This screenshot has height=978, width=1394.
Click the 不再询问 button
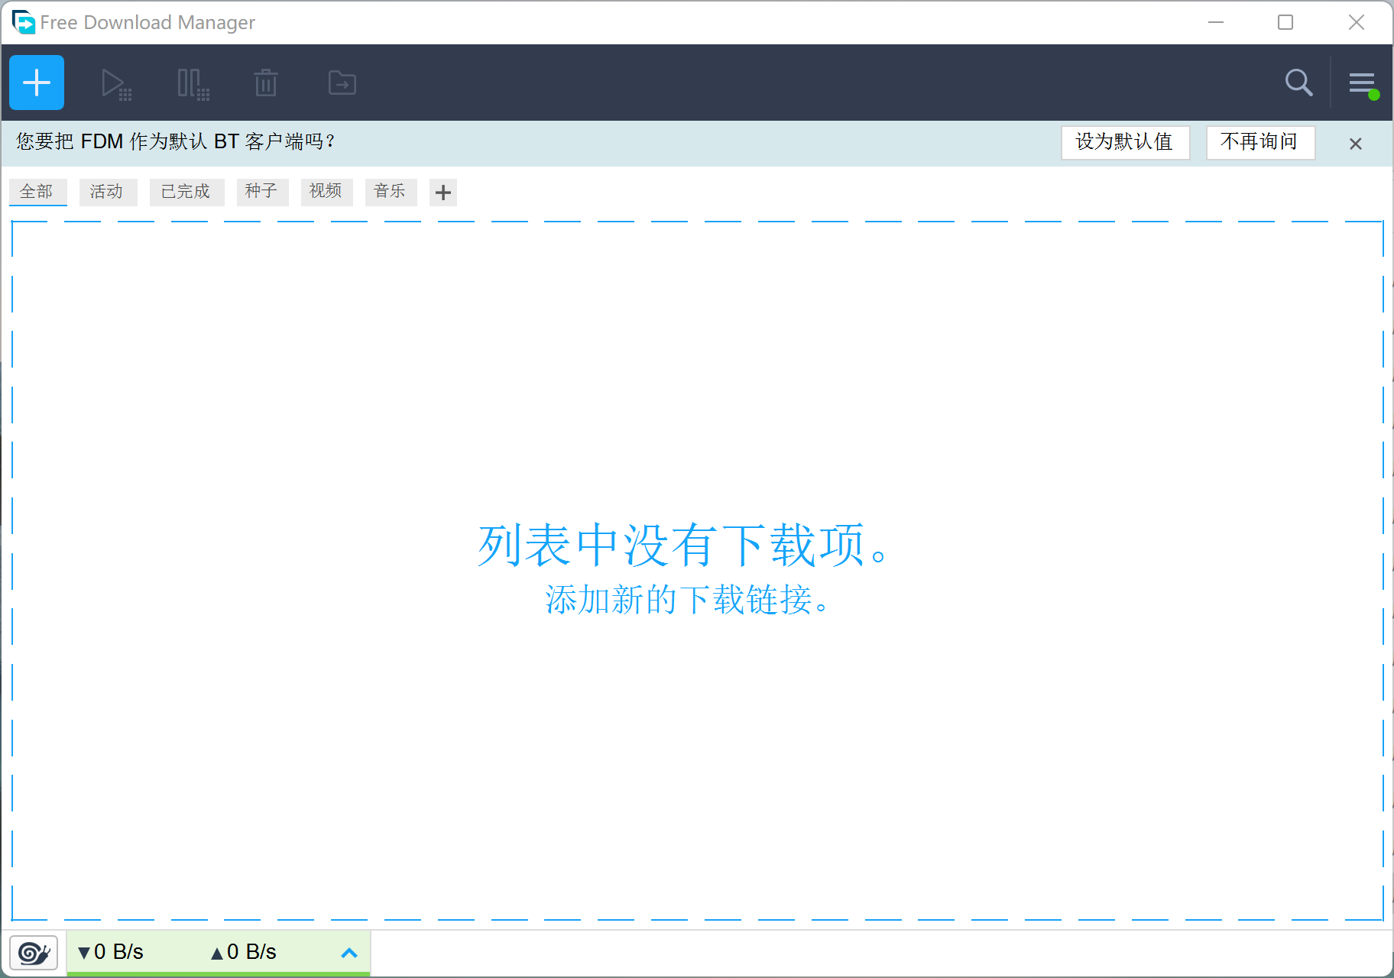[x=1260, y=142]
